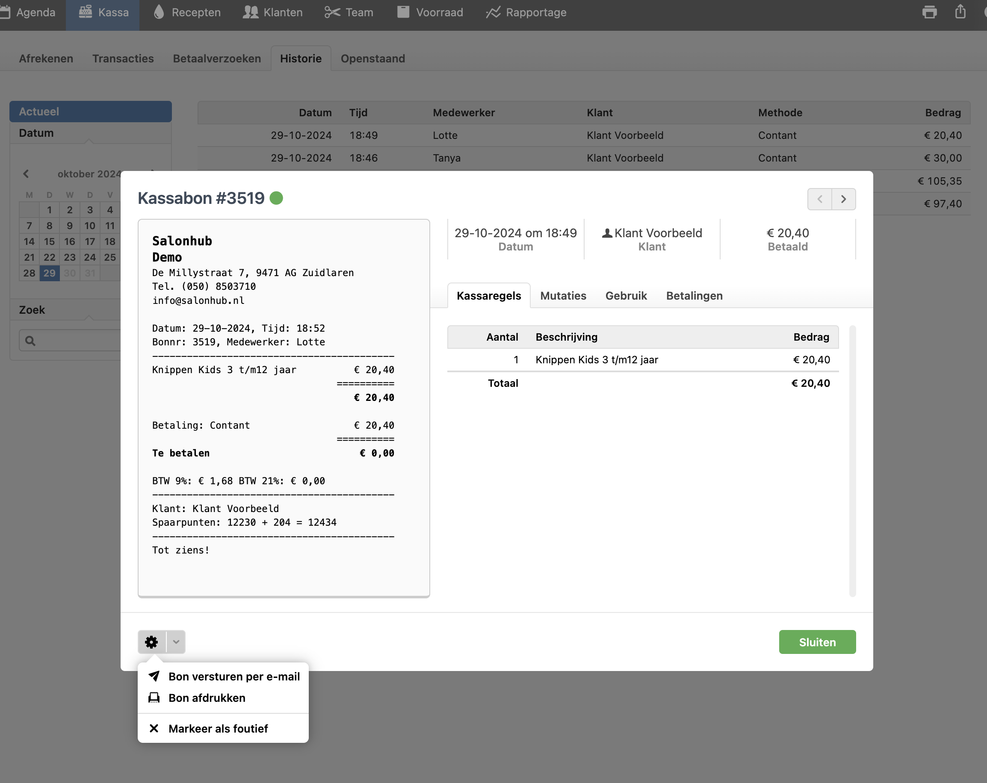Click Markeer als foutief option
This screenshot has width=987, height=783.
[218, 729]
